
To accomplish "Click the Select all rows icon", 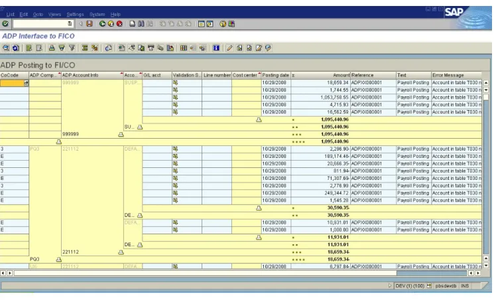I will (x=29, y=48).
